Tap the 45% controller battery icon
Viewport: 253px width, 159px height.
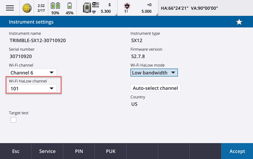[x=69, y=6]
